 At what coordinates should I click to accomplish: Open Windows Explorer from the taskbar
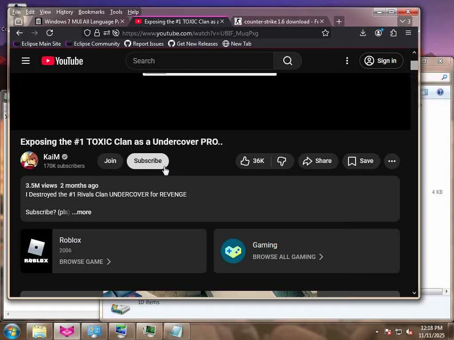coord(39,331)
